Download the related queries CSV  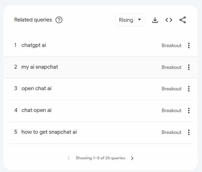(155, 20)
